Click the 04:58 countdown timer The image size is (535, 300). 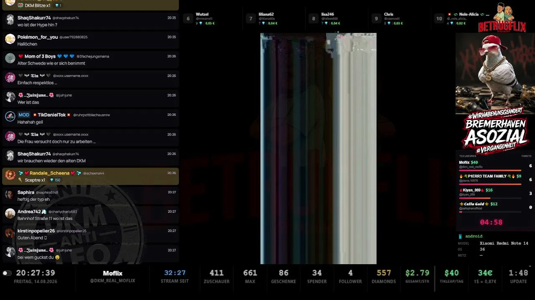(x=491, y=222)
